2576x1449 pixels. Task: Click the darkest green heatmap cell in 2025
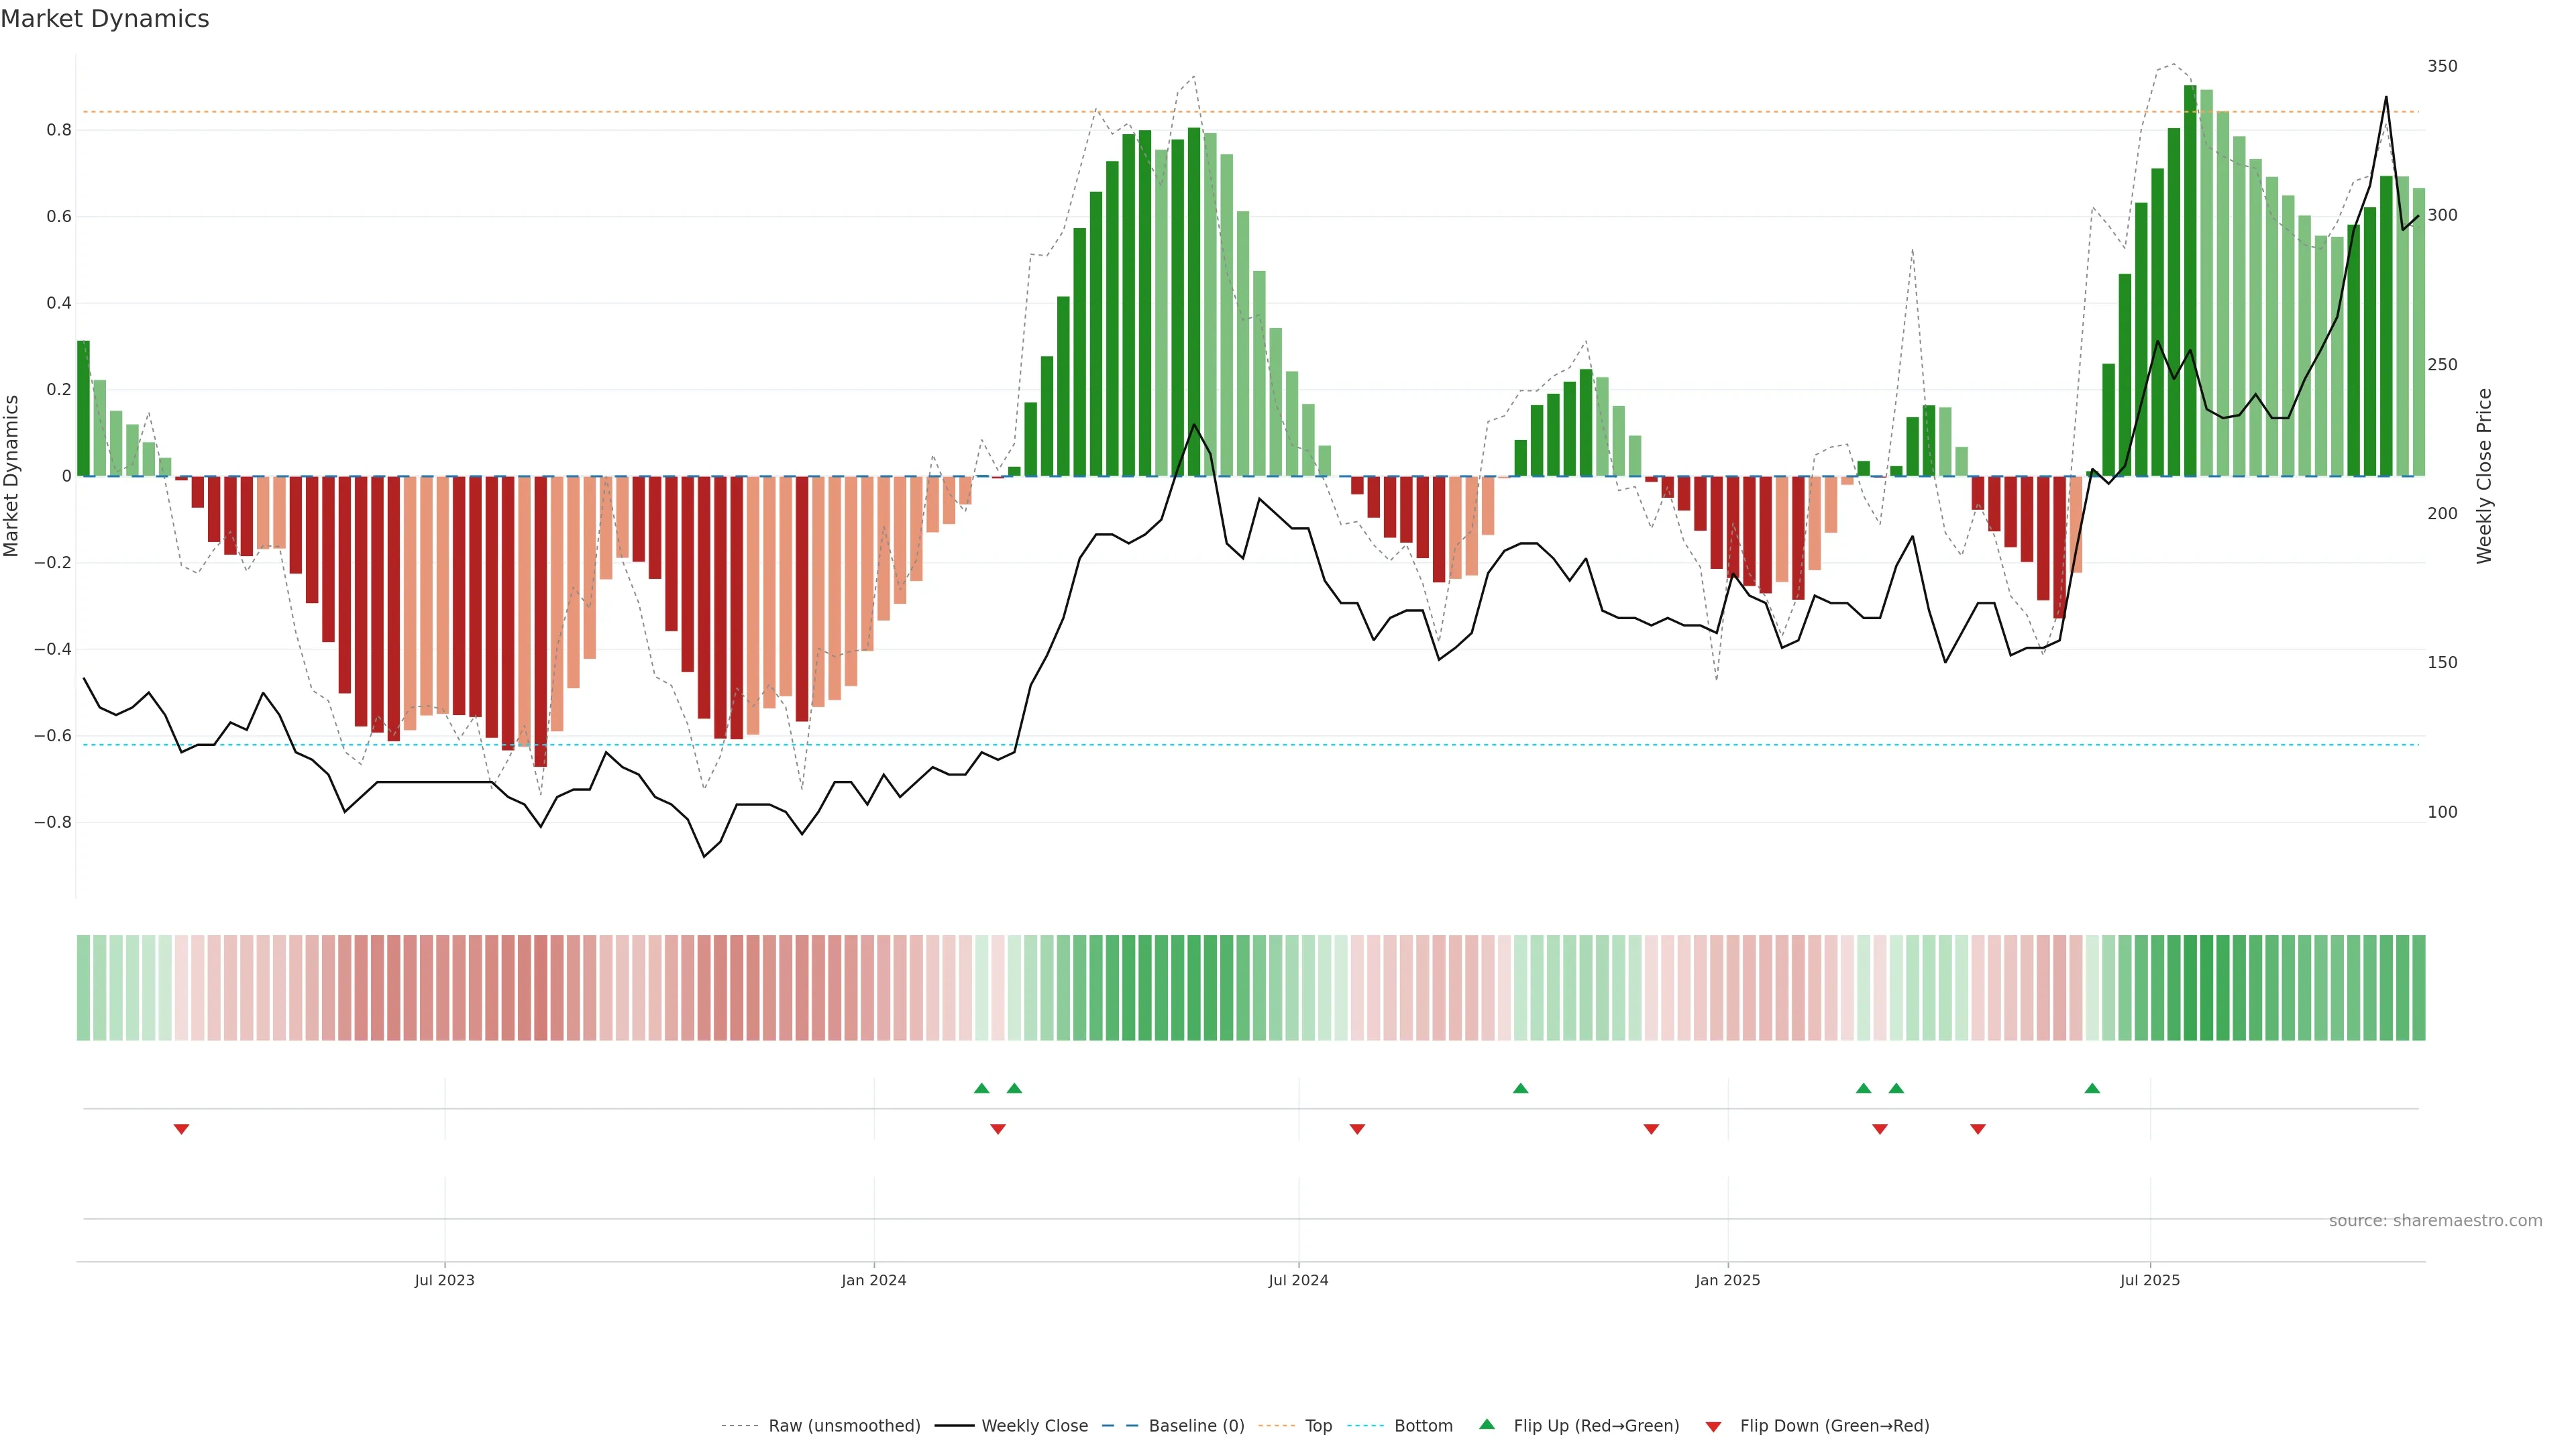click(2190, 988)
